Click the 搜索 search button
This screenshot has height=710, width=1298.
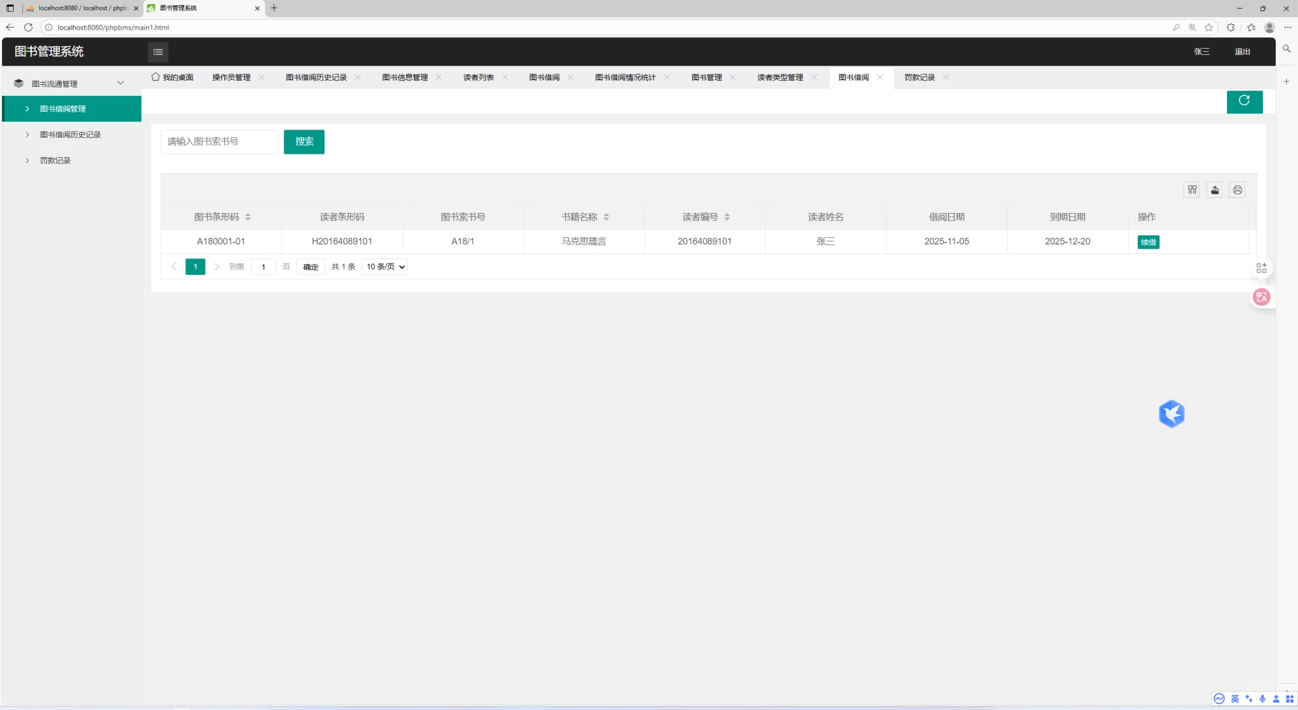304,141
